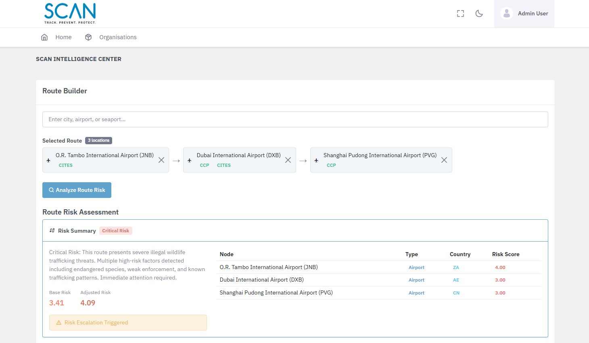Screen dimensions: 589x343
Task: Click the Risk Escalation Triggered warning banner
Action: pyautogui.click(x=128, y=322)
